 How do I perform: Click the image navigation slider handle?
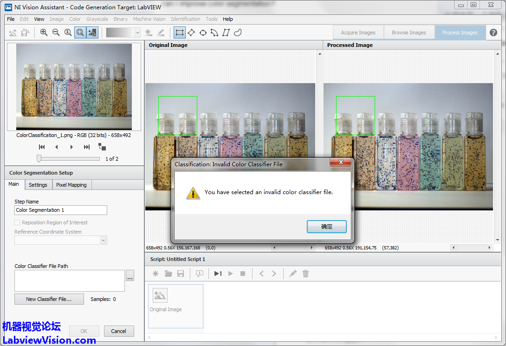click(39, 158)
